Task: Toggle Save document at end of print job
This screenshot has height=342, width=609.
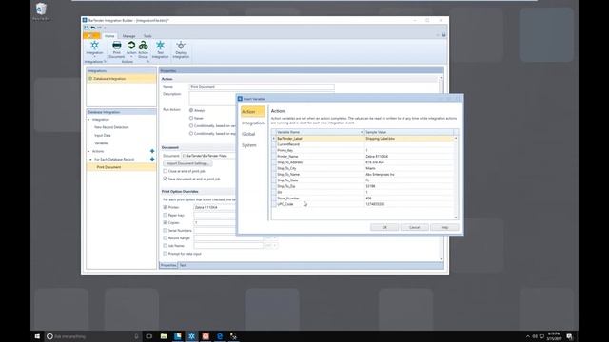Action: (165, 179)
